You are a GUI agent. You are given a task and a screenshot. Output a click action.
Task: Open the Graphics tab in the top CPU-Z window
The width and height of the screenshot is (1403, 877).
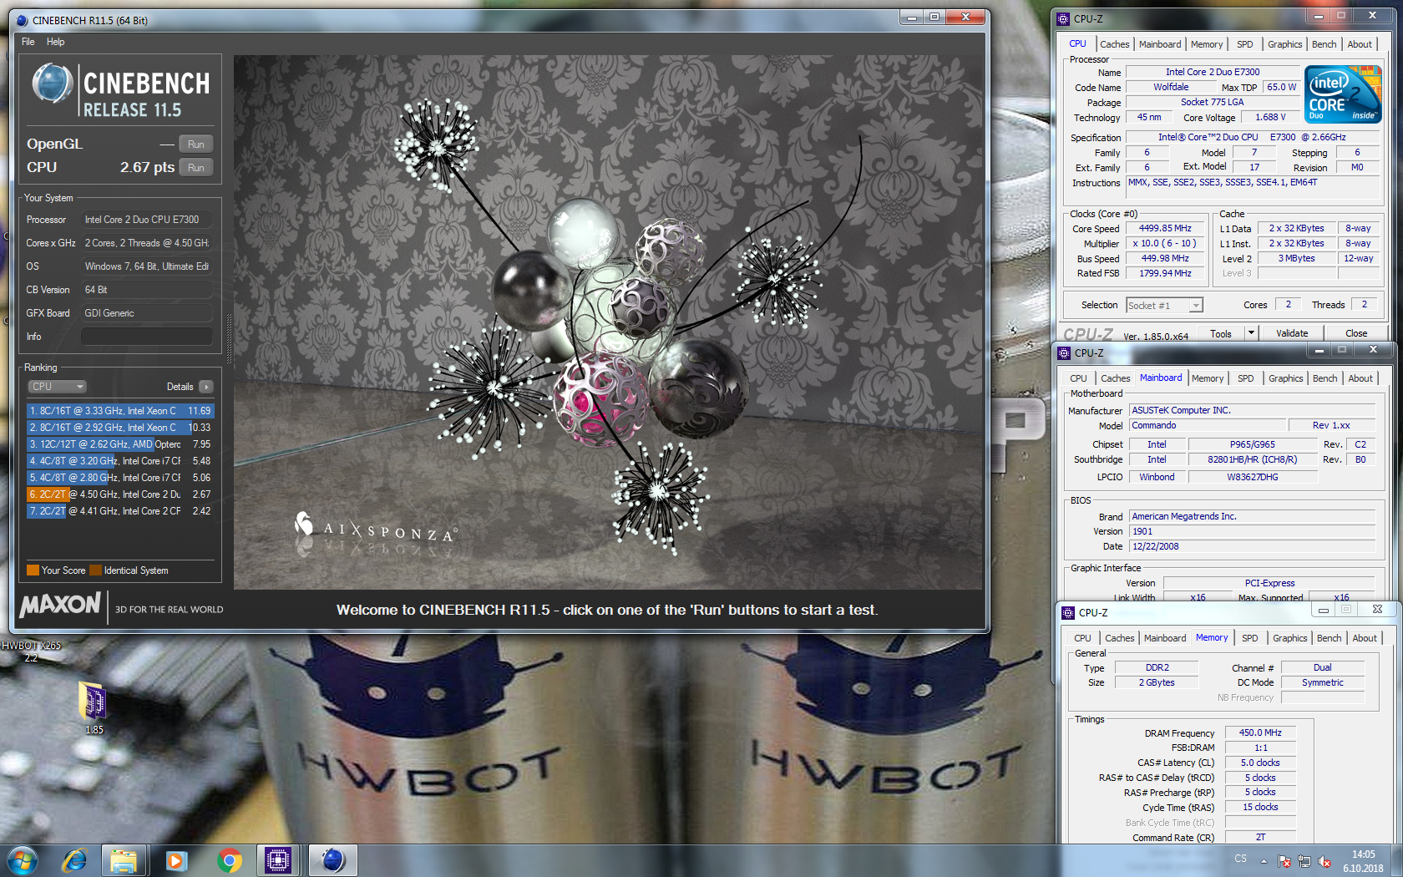1284,44
